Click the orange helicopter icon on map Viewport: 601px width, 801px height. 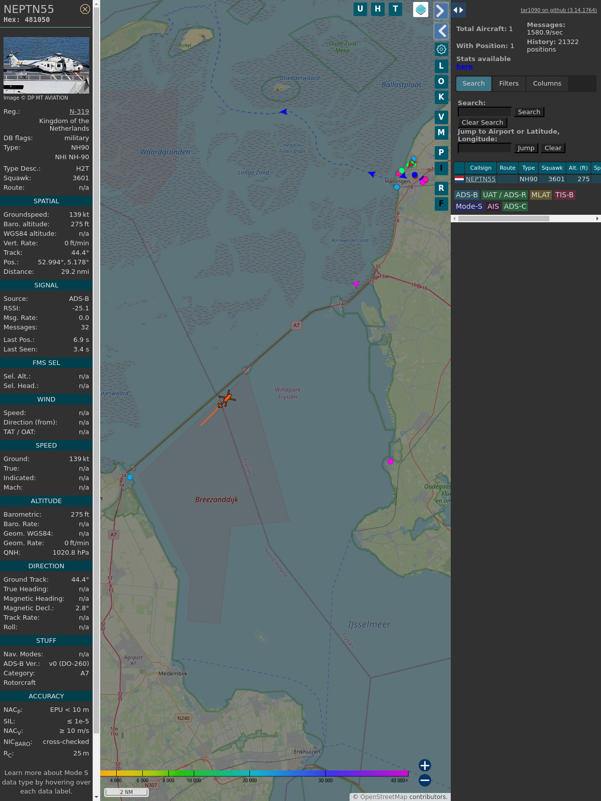pyautogui.click(x=226, y=399)
